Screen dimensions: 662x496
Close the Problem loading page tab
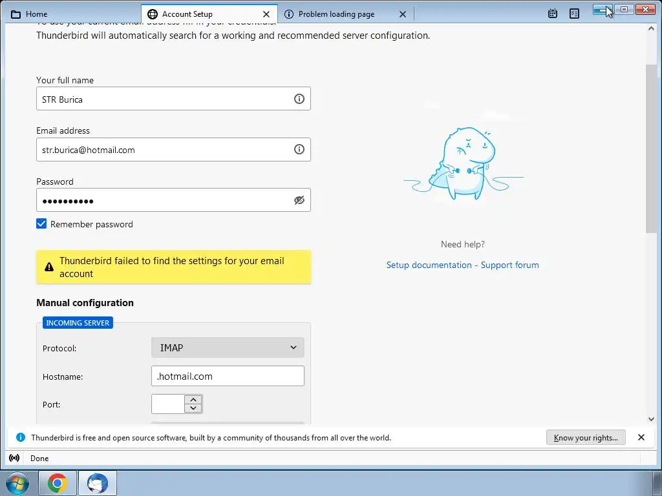tap(402, 14)
